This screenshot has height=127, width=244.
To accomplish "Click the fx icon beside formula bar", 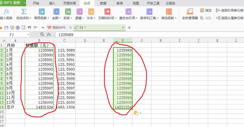I will point(49,34).
